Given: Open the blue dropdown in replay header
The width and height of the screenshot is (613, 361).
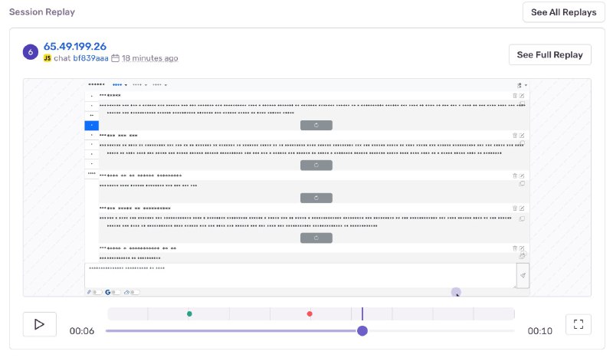Looking at the screenshot, I should tap(120, 84).
